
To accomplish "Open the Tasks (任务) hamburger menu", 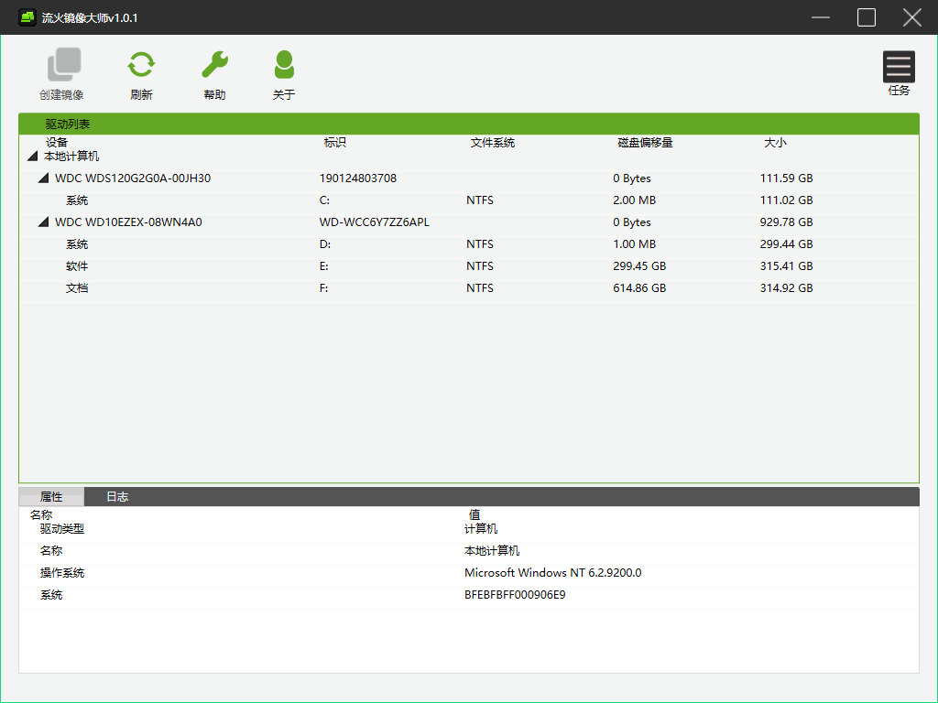I will click(899, 67).
